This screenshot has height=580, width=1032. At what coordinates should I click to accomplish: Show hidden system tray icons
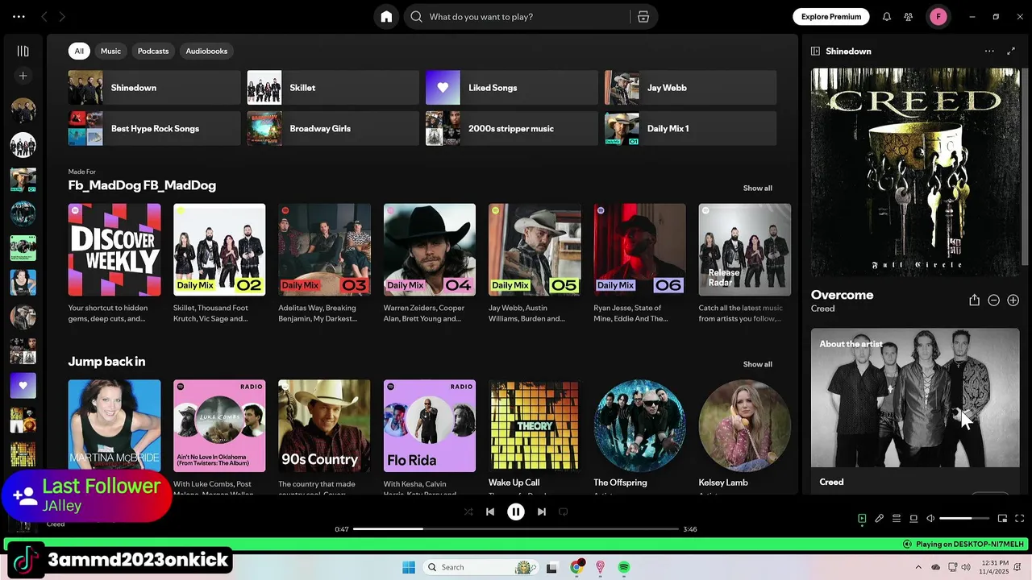click(x=918, y=567)
